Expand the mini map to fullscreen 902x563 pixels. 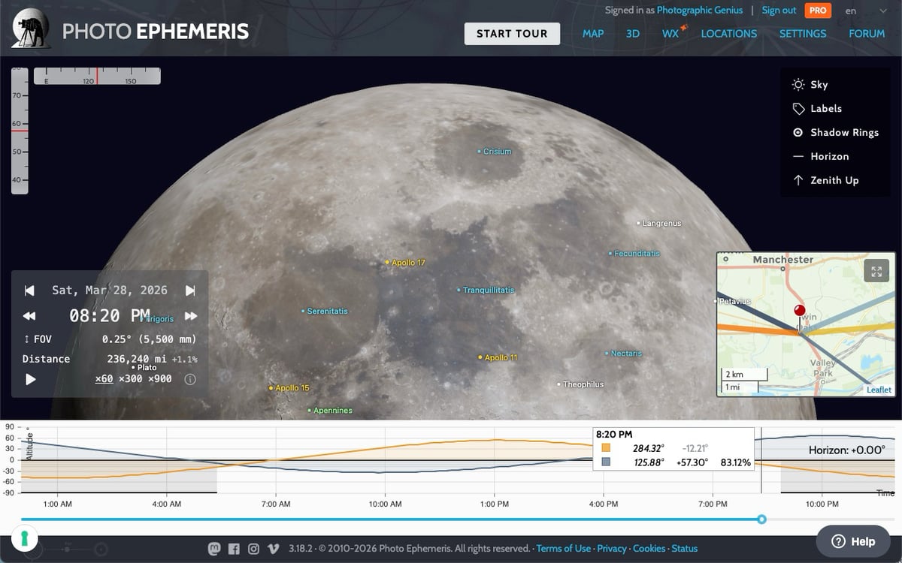(876, 271)
